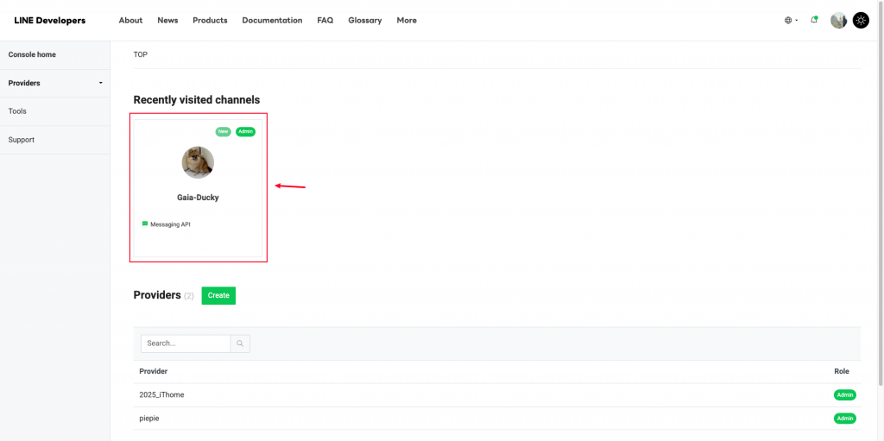The width and height of the screenshot is (884, 441).
Task: Toggle the light/dark theme sun icon
Action: pos(861,21)
